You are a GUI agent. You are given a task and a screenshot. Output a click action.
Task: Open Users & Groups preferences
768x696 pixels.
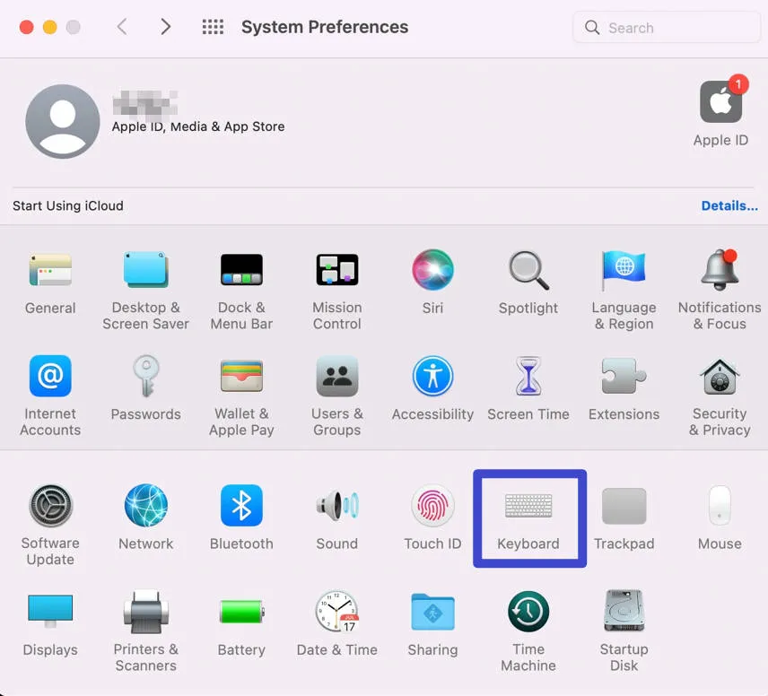[x=337, y=396]
